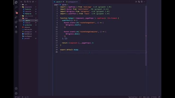Click the Split Editor icon
Screen dimensions: 175x98
coord(142,2)
